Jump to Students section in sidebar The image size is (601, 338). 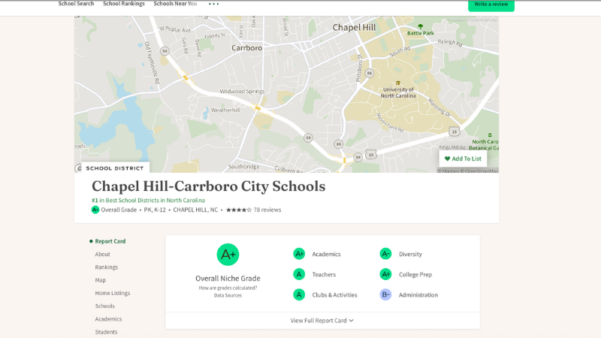tap(106, 332)
